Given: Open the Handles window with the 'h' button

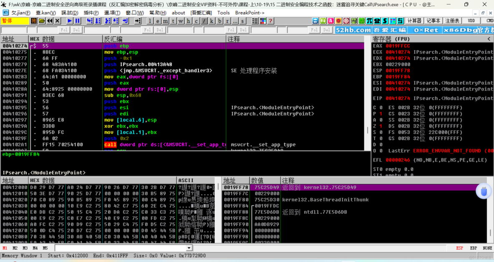Looking at the screenshot, I should tap(189, 21).
